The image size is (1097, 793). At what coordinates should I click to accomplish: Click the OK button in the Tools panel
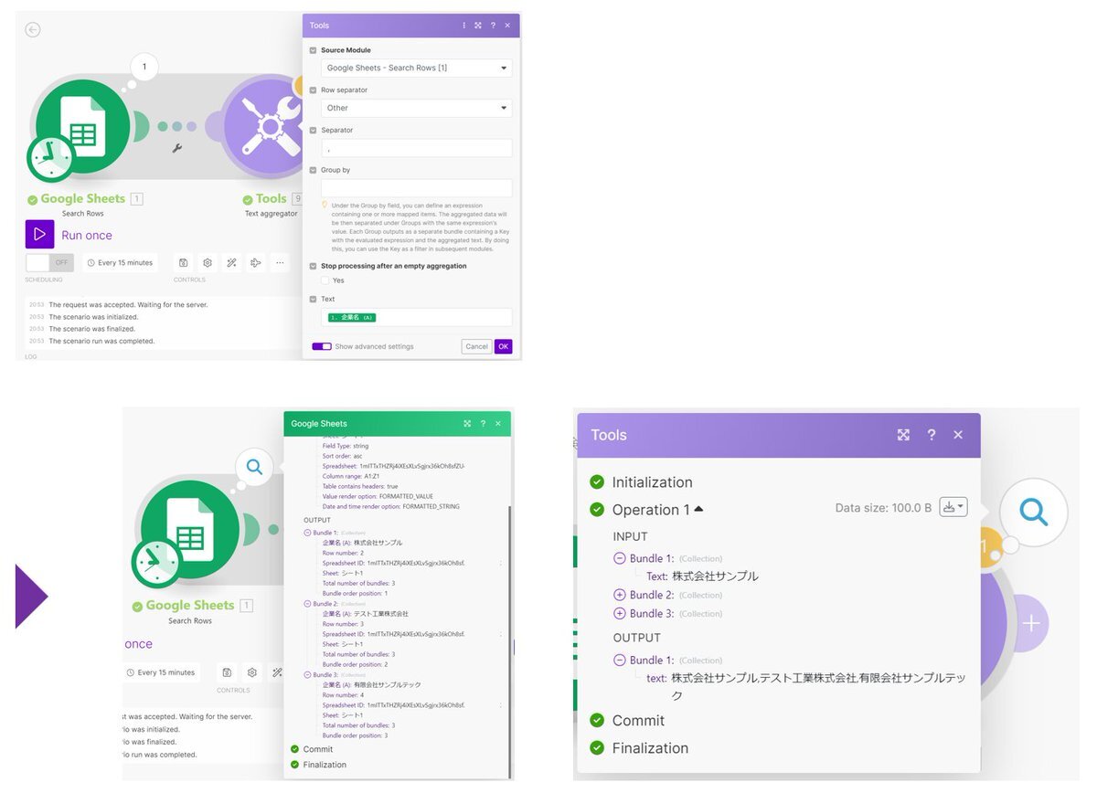point(503,347)
